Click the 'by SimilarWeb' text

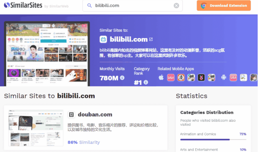[x=57, y=6]
